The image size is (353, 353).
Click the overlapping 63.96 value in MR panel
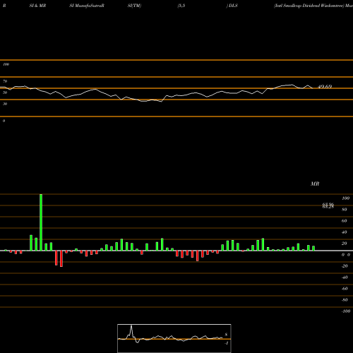(x=328, y=205)
